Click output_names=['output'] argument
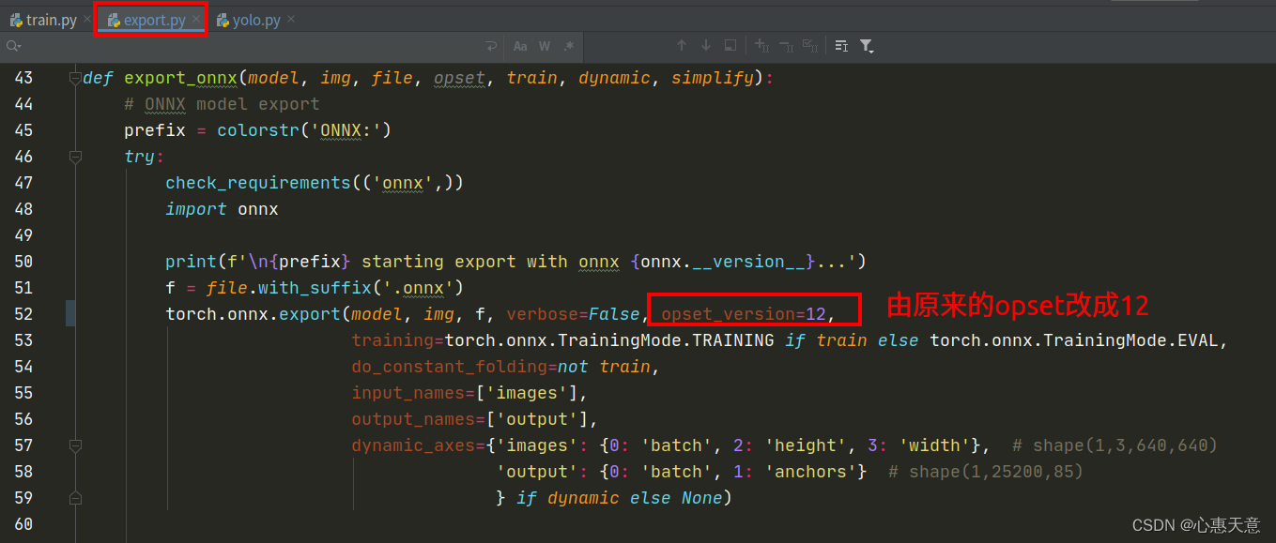The height and width of the screenshot is (543, 1276). [x=475, y=419]
